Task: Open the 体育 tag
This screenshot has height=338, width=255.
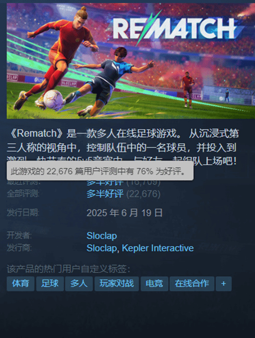Action: point(20,284)
